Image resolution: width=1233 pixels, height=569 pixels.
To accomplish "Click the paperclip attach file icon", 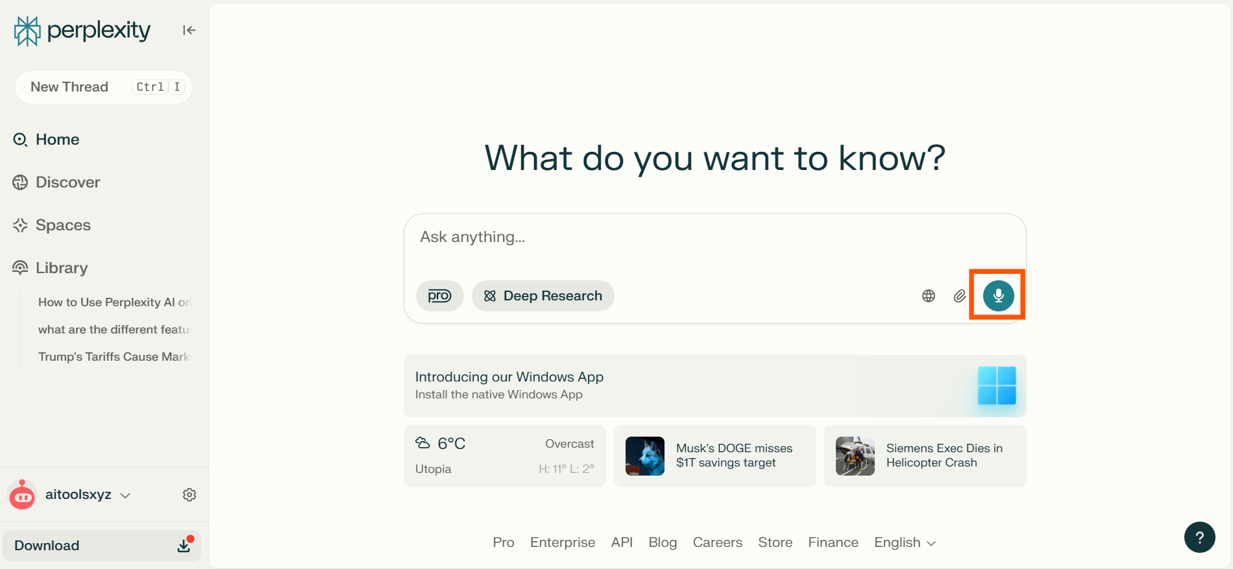I will pyautogui.click(x=960, y=296).
